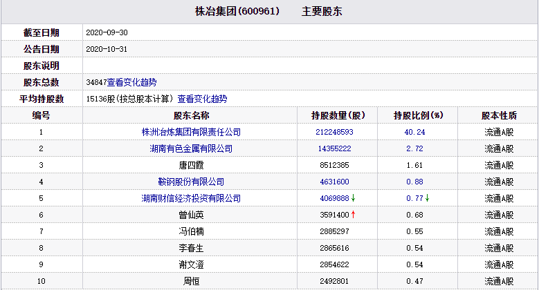539x290 pixels.
Task: Open 查看变化趋势 link in 平均持股数 row
Action: pos(202,99)
